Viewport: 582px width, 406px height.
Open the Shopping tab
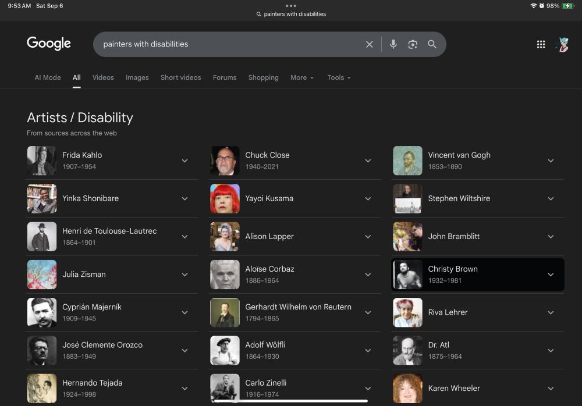263,77
